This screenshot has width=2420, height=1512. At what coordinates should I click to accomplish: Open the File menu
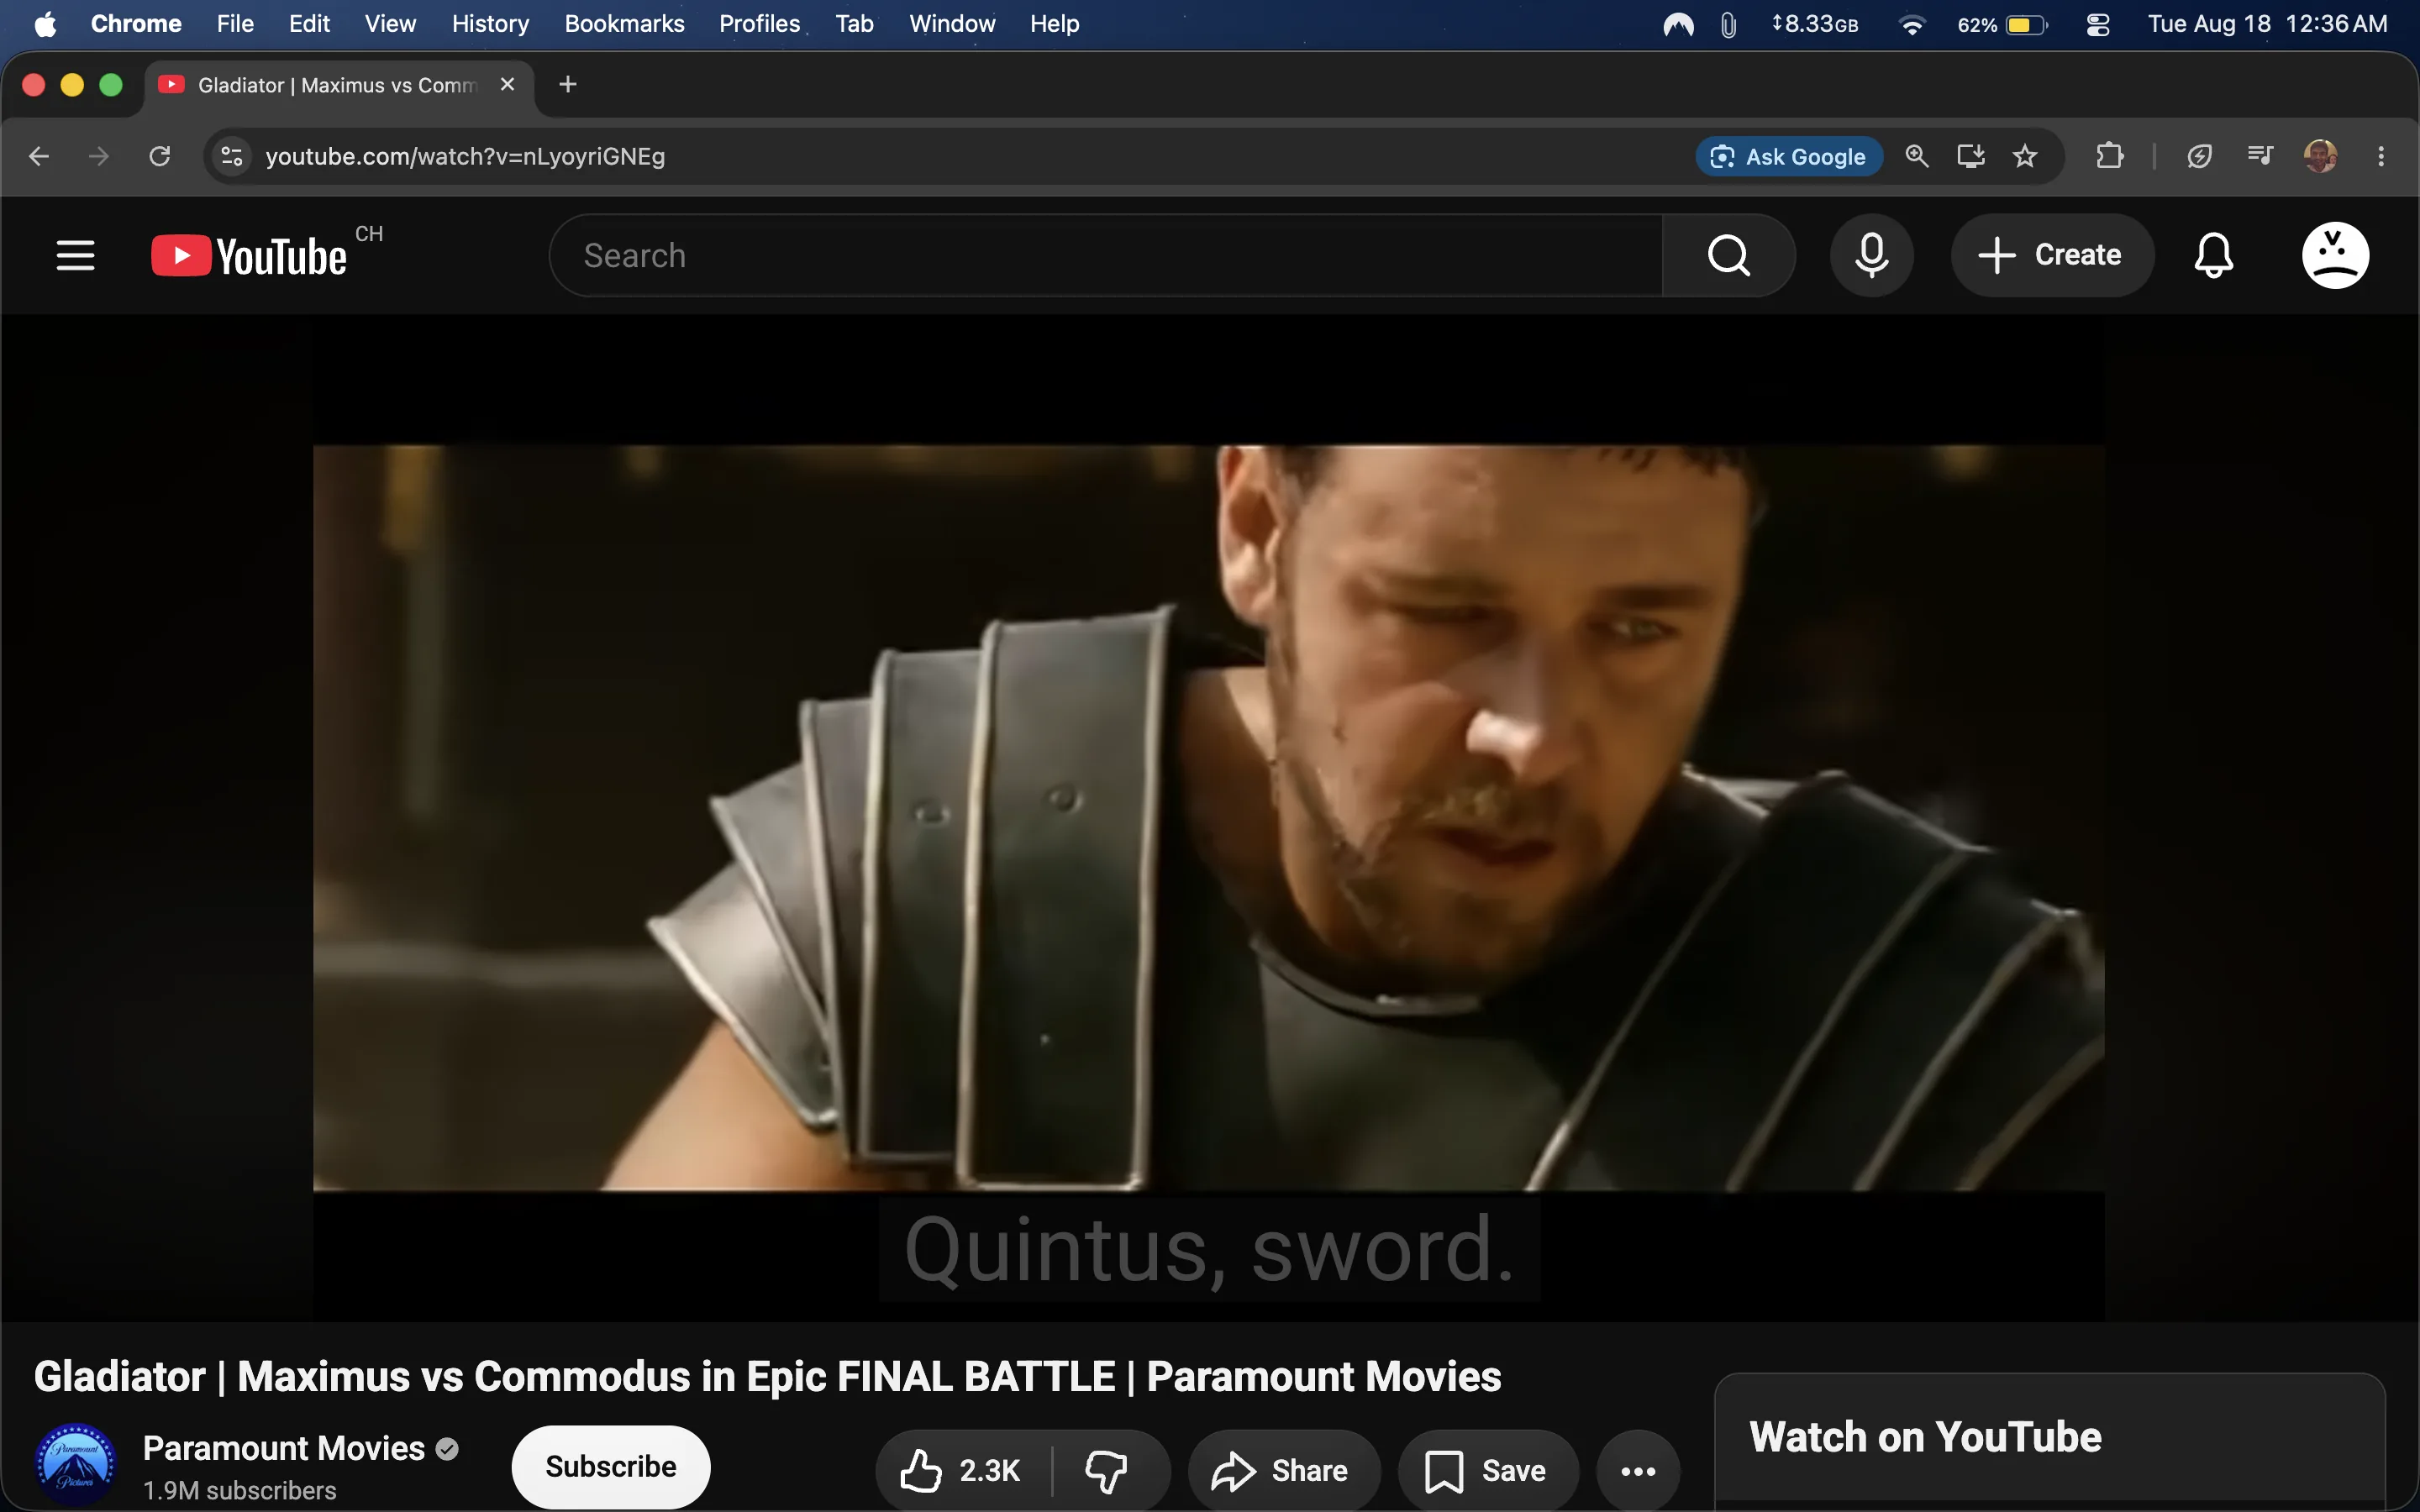tap(235, 24)
